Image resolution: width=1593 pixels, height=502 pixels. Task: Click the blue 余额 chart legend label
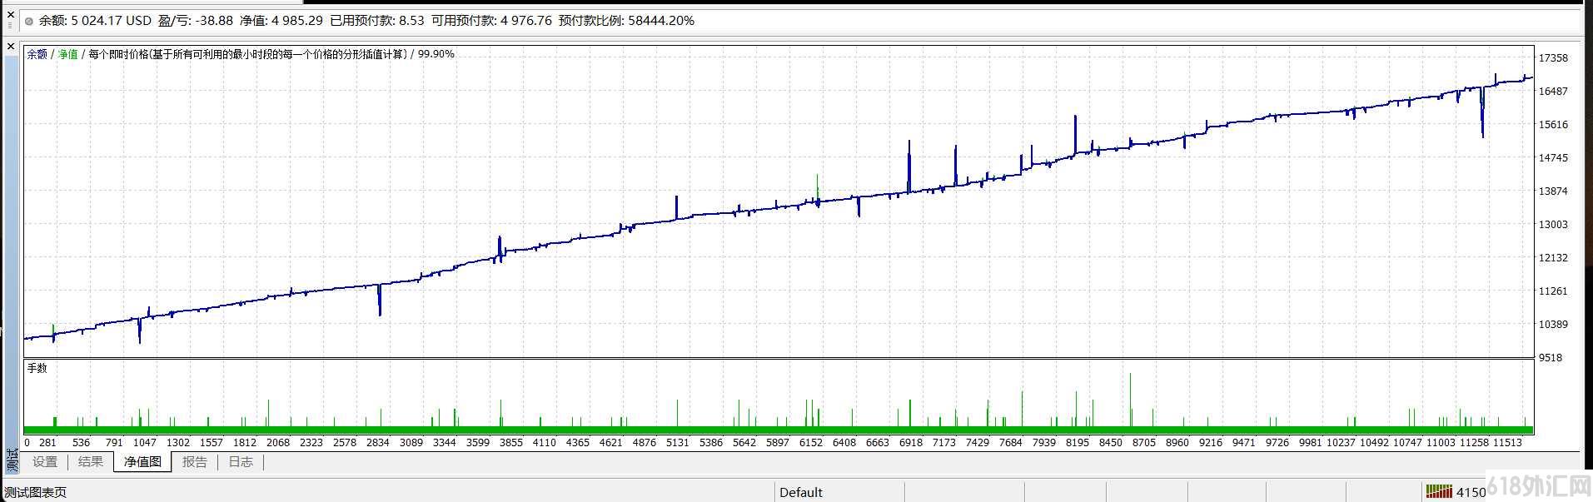point(37,54)
